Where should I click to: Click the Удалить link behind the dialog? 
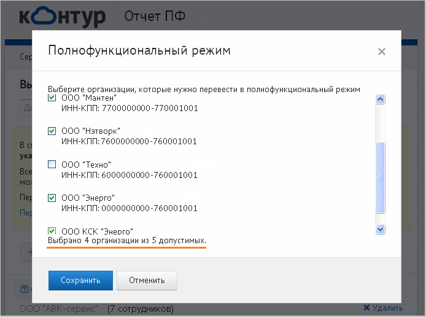click(x=387, y=308)
